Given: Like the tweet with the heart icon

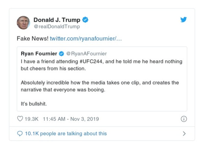Looking at the screenshot, I should click(20, 119).
